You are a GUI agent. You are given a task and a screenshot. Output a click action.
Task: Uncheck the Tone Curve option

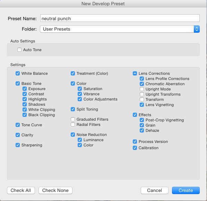click(18, 125)
